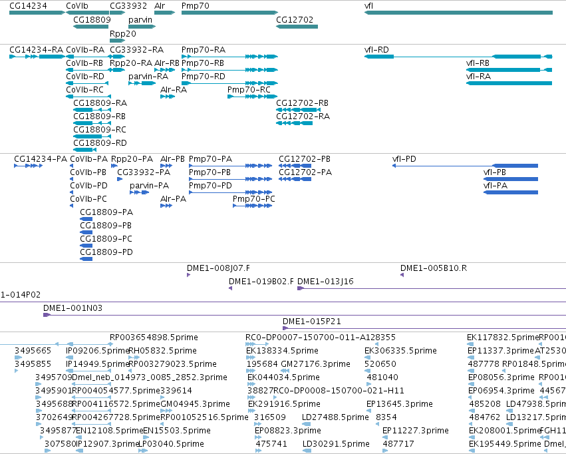566x454 pixels.
Task: Select the Pmp70-RA transcript
Action: point(229,57)
